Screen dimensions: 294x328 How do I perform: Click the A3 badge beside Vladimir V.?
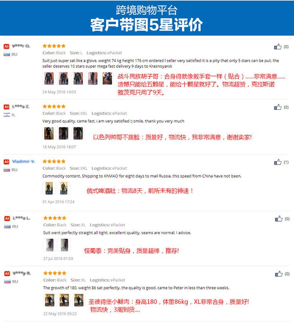point(7,162)
